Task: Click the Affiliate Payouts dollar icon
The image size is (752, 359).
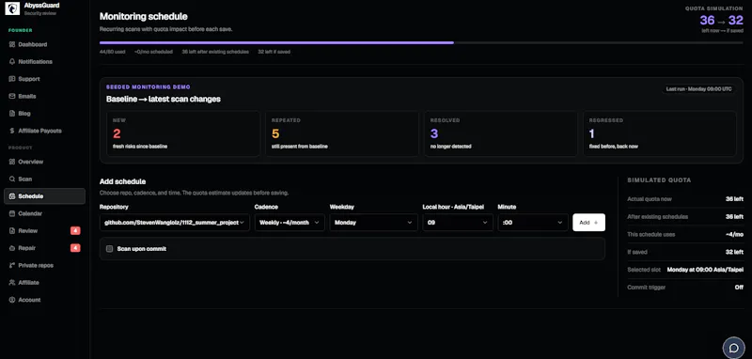Action: 12,131
